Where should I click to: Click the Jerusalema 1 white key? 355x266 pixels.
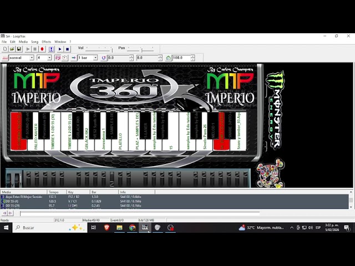pos(103,145)
